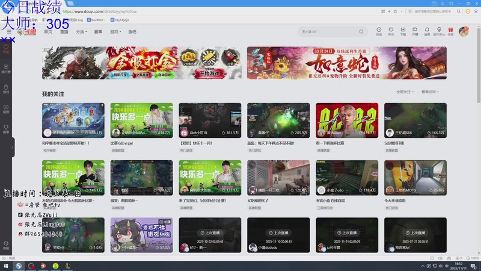Open the Windows notification center icon
Image resolution: width=481 pixels, height=271 pixels.
coord(473,266)
